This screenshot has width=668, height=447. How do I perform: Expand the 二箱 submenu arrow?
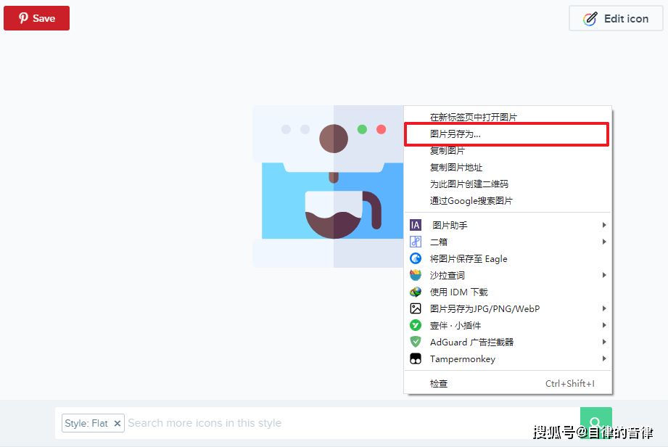point(604,242)
